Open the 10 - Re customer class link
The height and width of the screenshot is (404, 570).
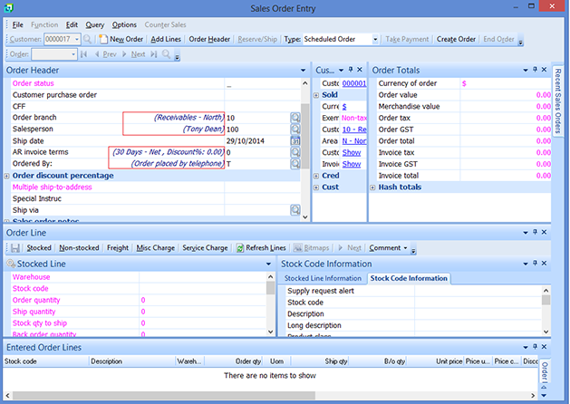(x=354, y=130)
